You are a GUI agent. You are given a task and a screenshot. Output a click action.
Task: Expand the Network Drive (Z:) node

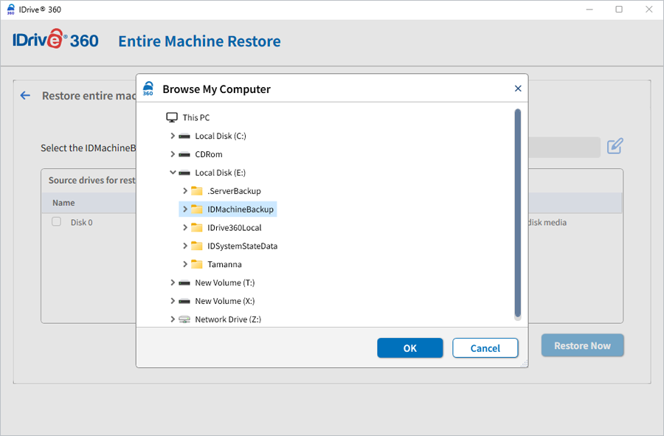click(173, 319)
